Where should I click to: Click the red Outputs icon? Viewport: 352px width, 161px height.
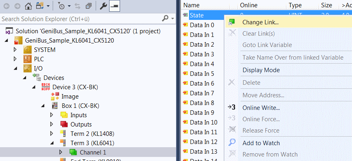[x=64, y=124]
